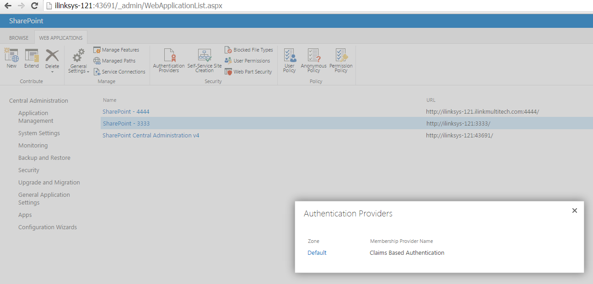Click the browser Back arrow

point(8,6)
